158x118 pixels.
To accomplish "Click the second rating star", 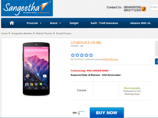I will [x=77, y=55].
